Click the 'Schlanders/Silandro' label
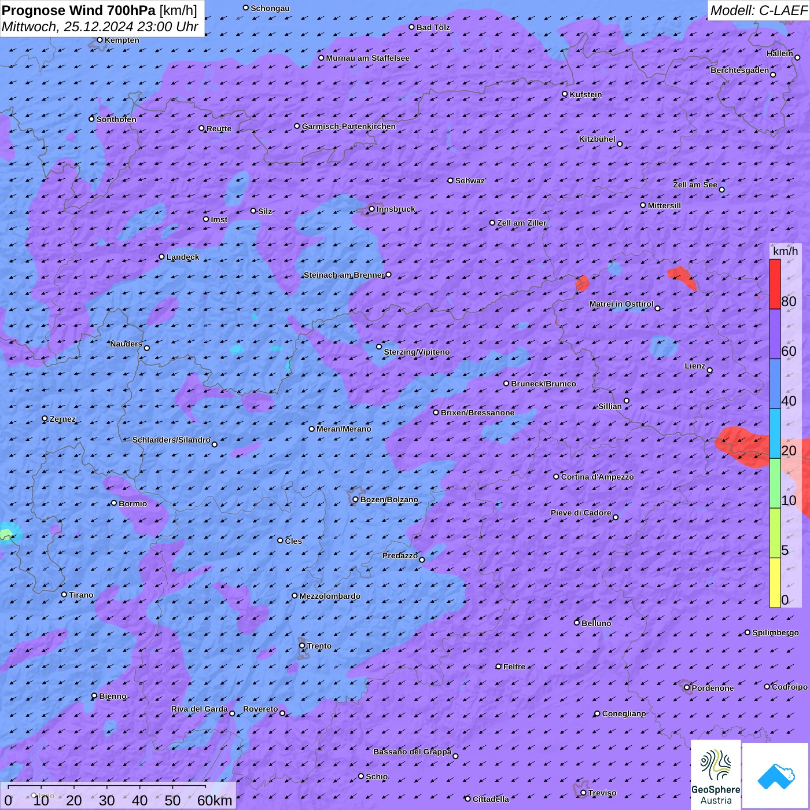Screen dimensions: 810x810 [x=171, y=440]
